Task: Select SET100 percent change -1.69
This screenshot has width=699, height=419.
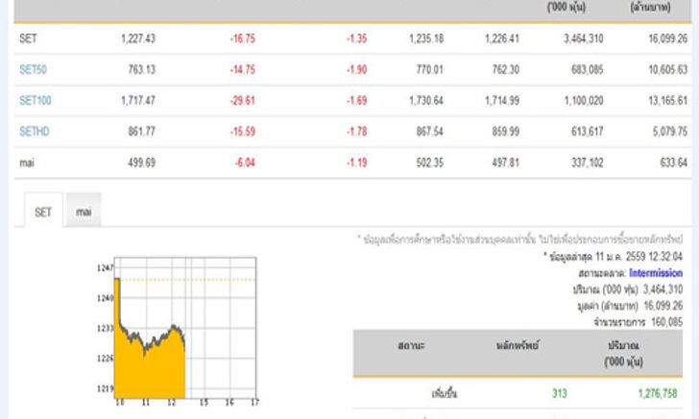Action: (x=356, y=101)
